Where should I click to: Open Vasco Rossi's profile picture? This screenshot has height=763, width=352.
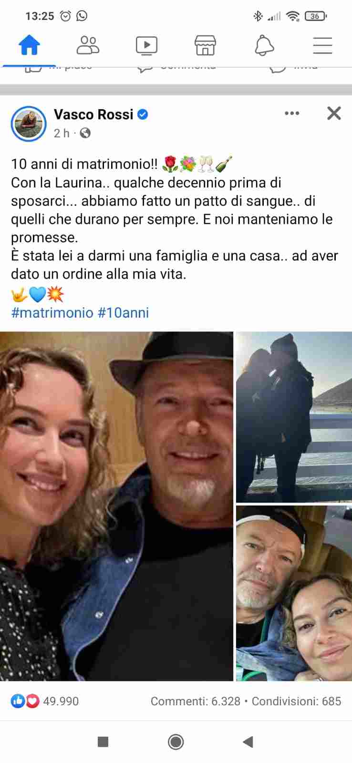pos(29,124)
